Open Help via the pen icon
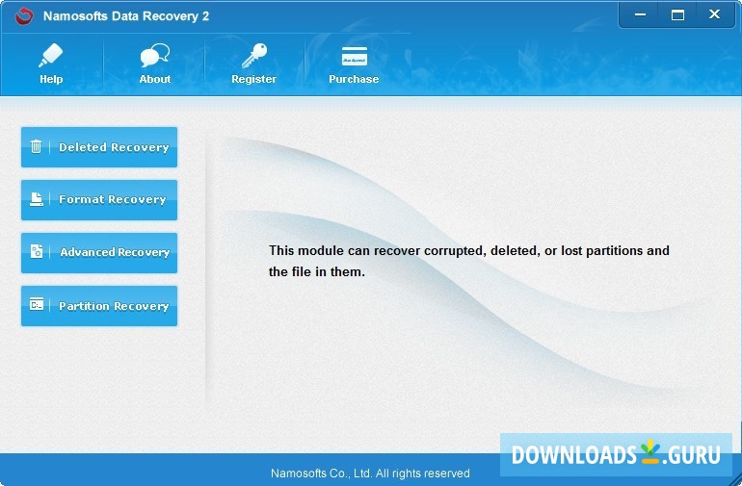Screen dimensions: 742x486 51,55
